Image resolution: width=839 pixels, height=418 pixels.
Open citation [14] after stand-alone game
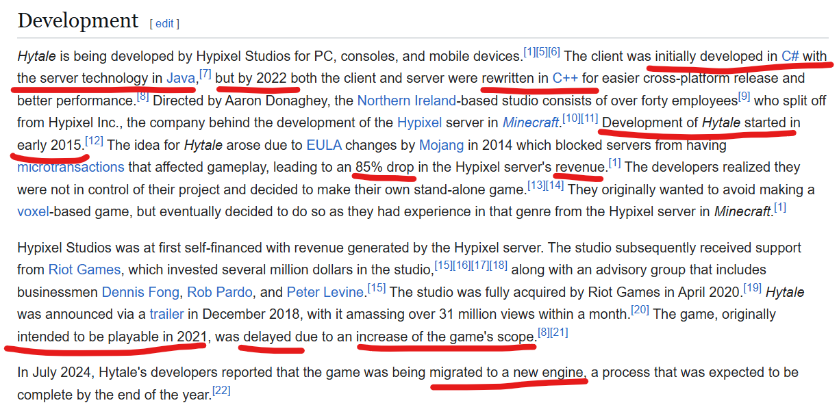555,185
